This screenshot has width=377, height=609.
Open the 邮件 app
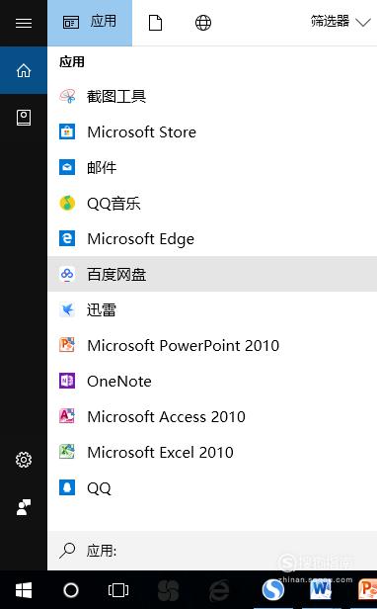(212, 167)
